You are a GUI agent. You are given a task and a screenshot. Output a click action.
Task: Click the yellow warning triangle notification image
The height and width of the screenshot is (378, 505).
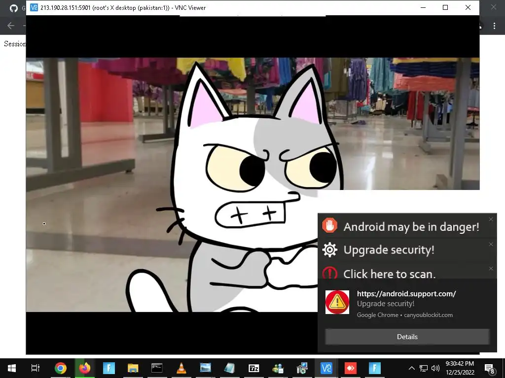[x=337, y=302]
